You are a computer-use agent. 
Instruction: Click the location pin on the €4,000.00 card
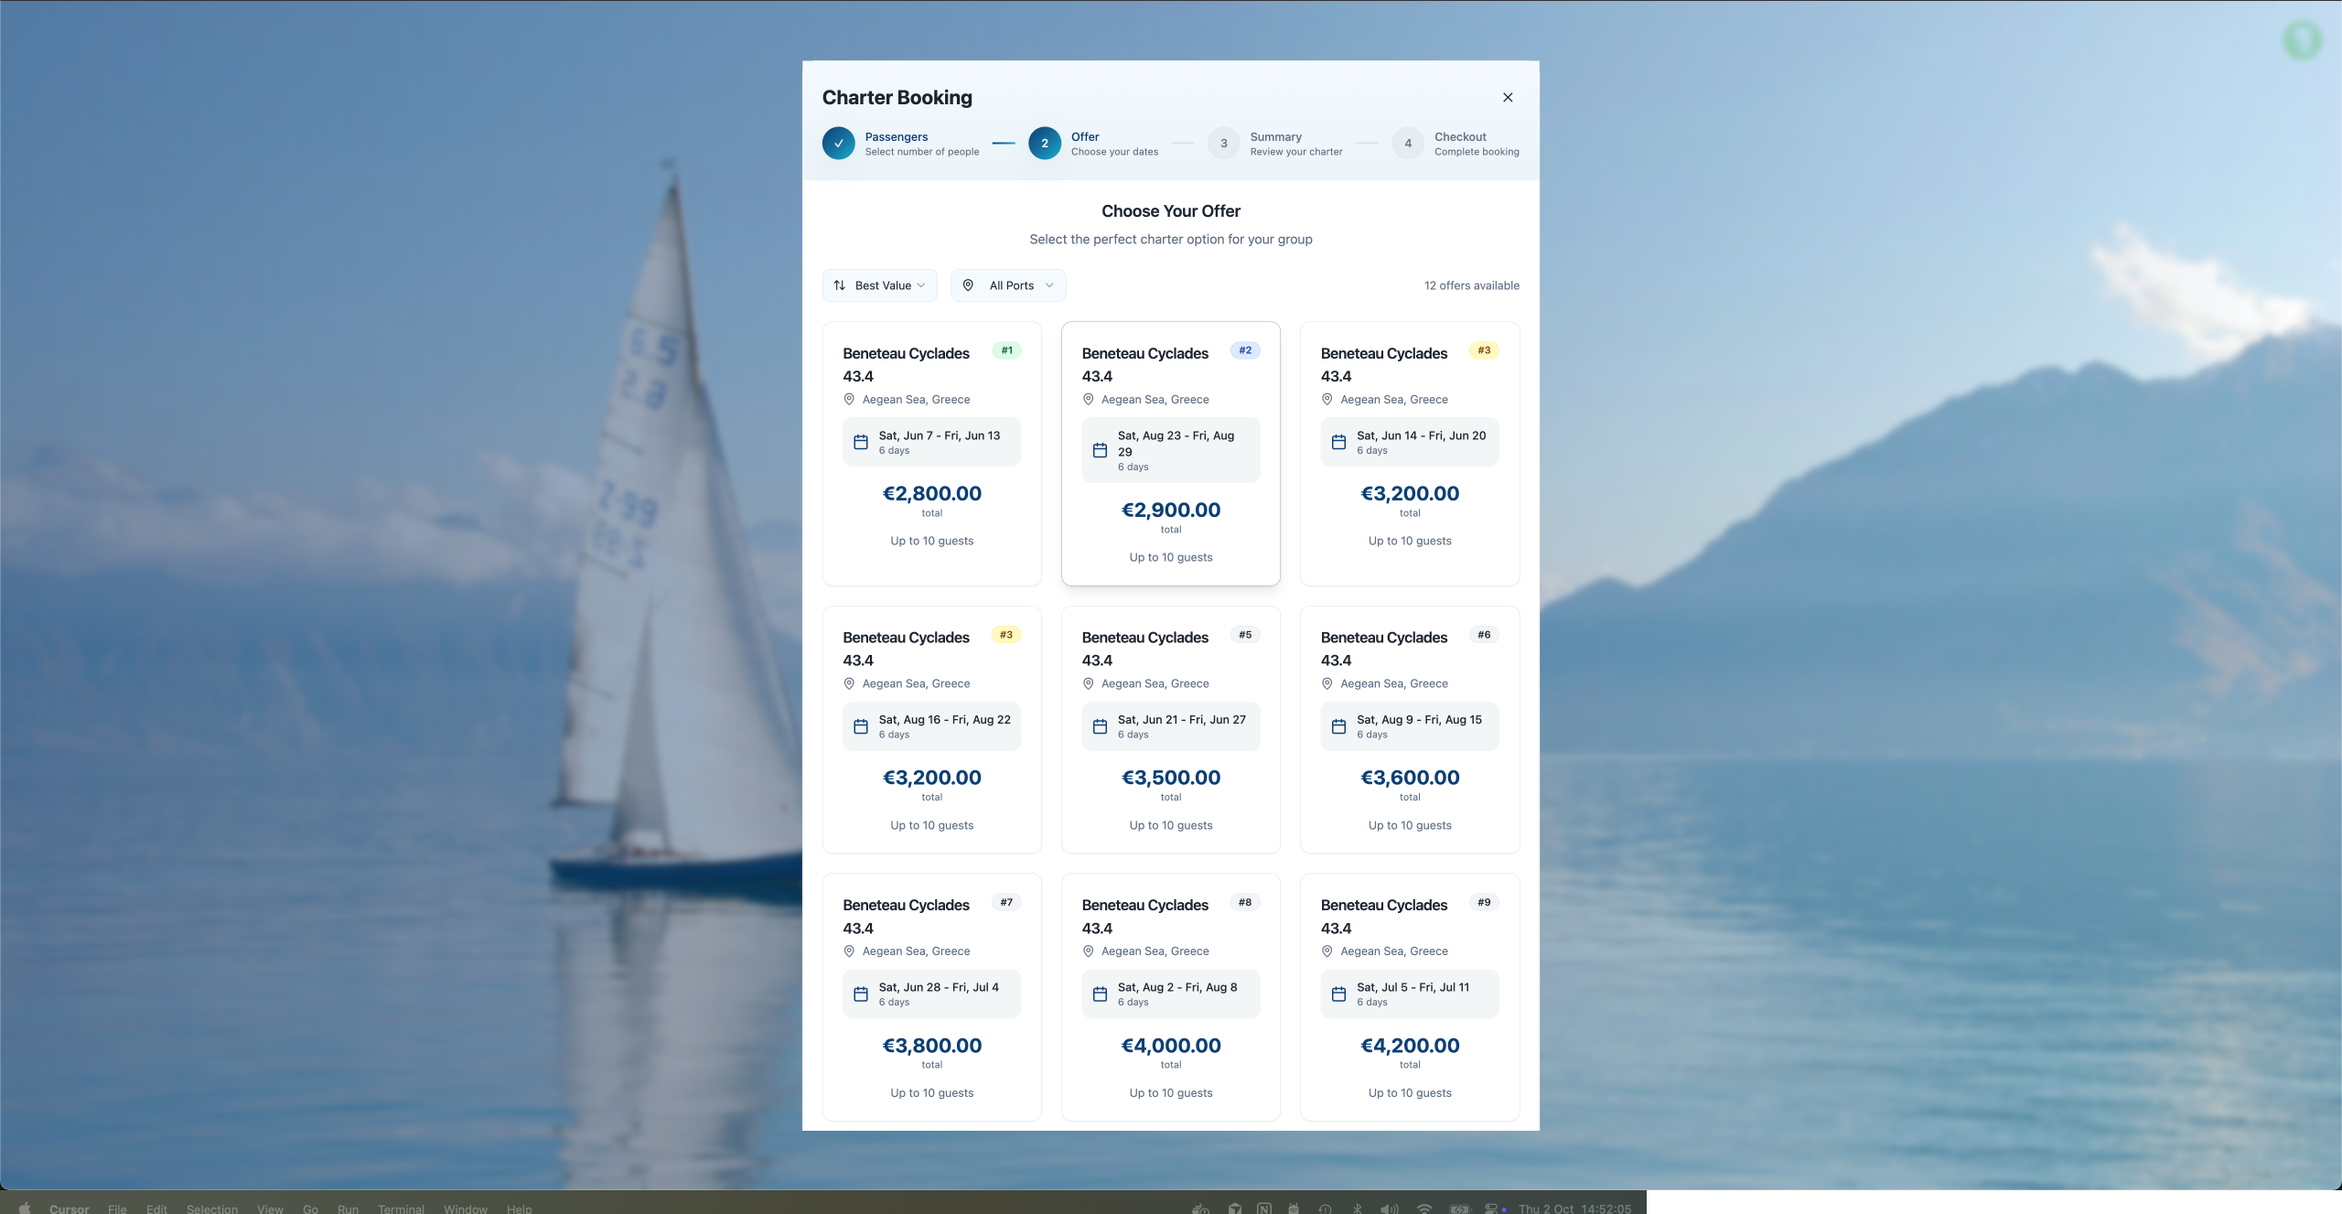tap(1088, 951)
